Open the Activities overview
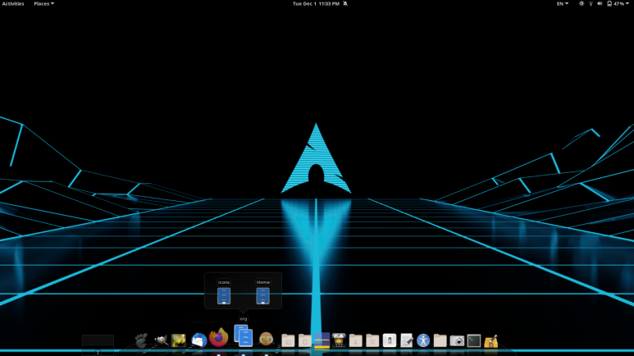This screenshot has height=356, width=634. pyautogui.click(x=13, y=3)
